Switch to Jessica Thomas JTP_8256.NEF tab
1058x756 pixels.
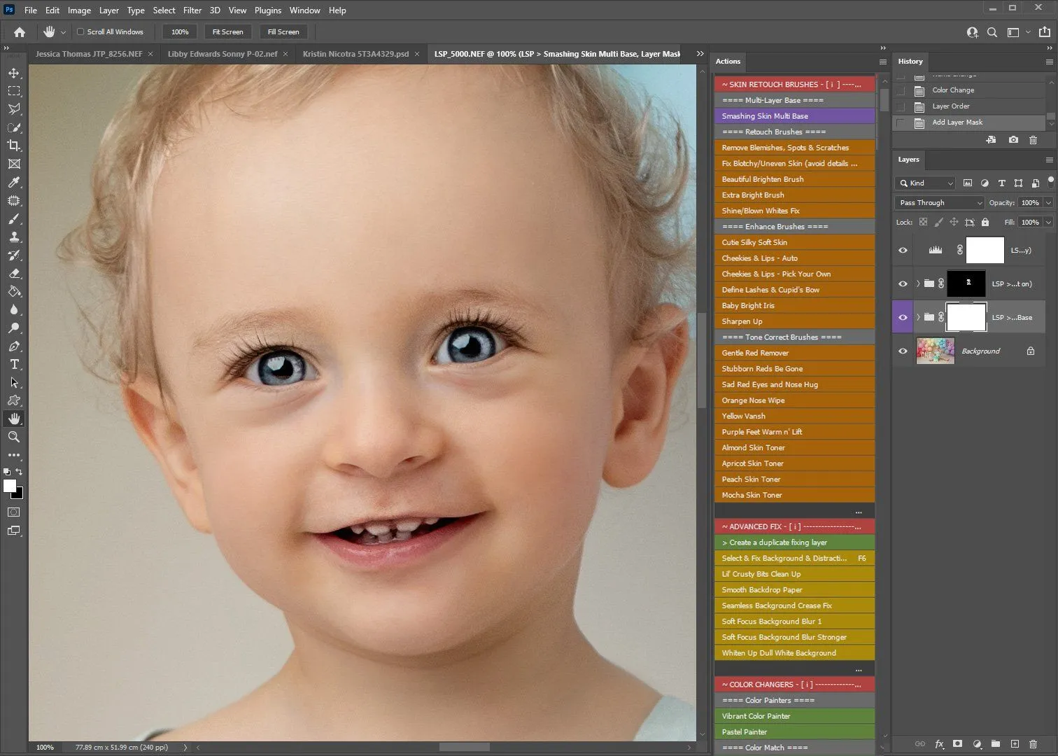tap(89, 54)
